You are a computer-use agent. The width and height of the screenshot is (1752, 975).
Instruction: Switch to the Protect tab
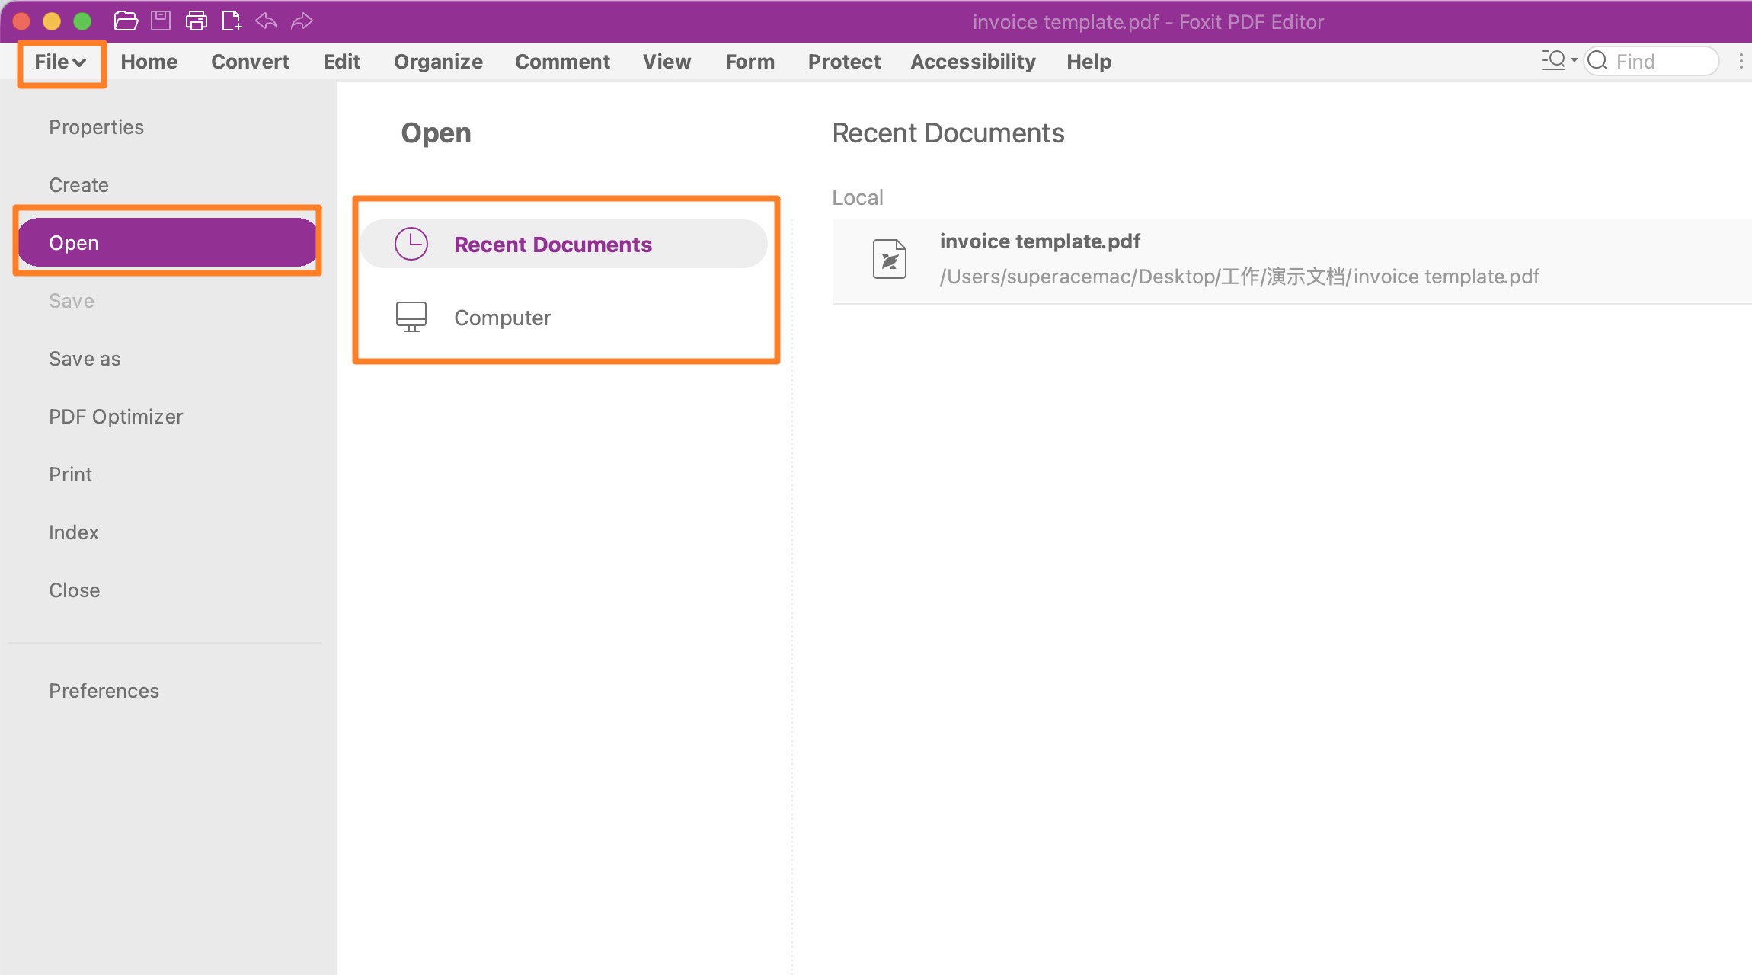point(844,62)
